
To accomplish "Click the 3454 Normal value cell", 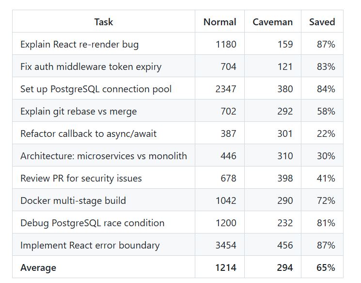I will click(x=220, y=245).
